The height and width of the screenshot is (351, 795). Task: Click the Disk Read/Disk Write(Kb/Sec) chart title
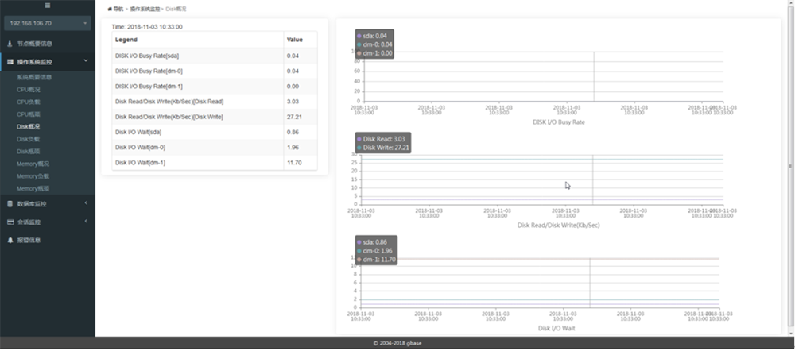558,225
